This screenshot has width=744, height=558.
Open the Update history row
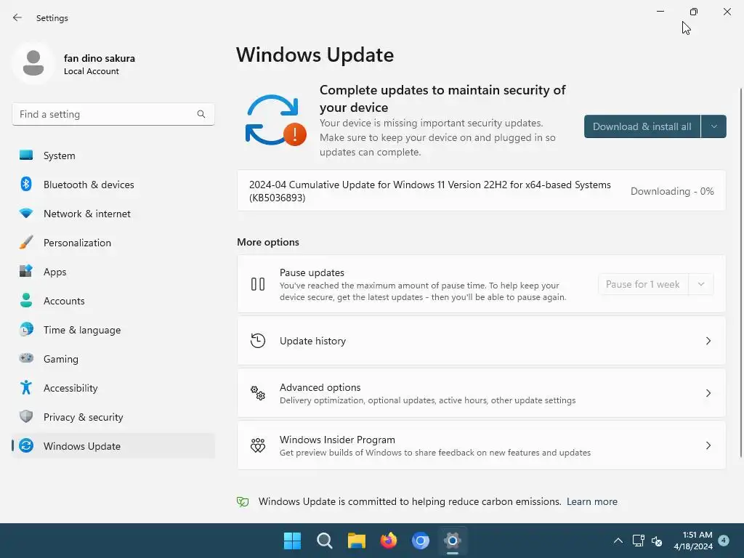(x=481, y=341)
